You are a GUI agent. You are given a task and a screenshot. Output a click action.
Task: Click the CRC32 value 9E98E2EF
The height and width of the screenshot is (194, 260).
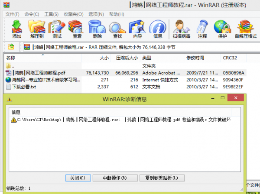tap(233, 87)
